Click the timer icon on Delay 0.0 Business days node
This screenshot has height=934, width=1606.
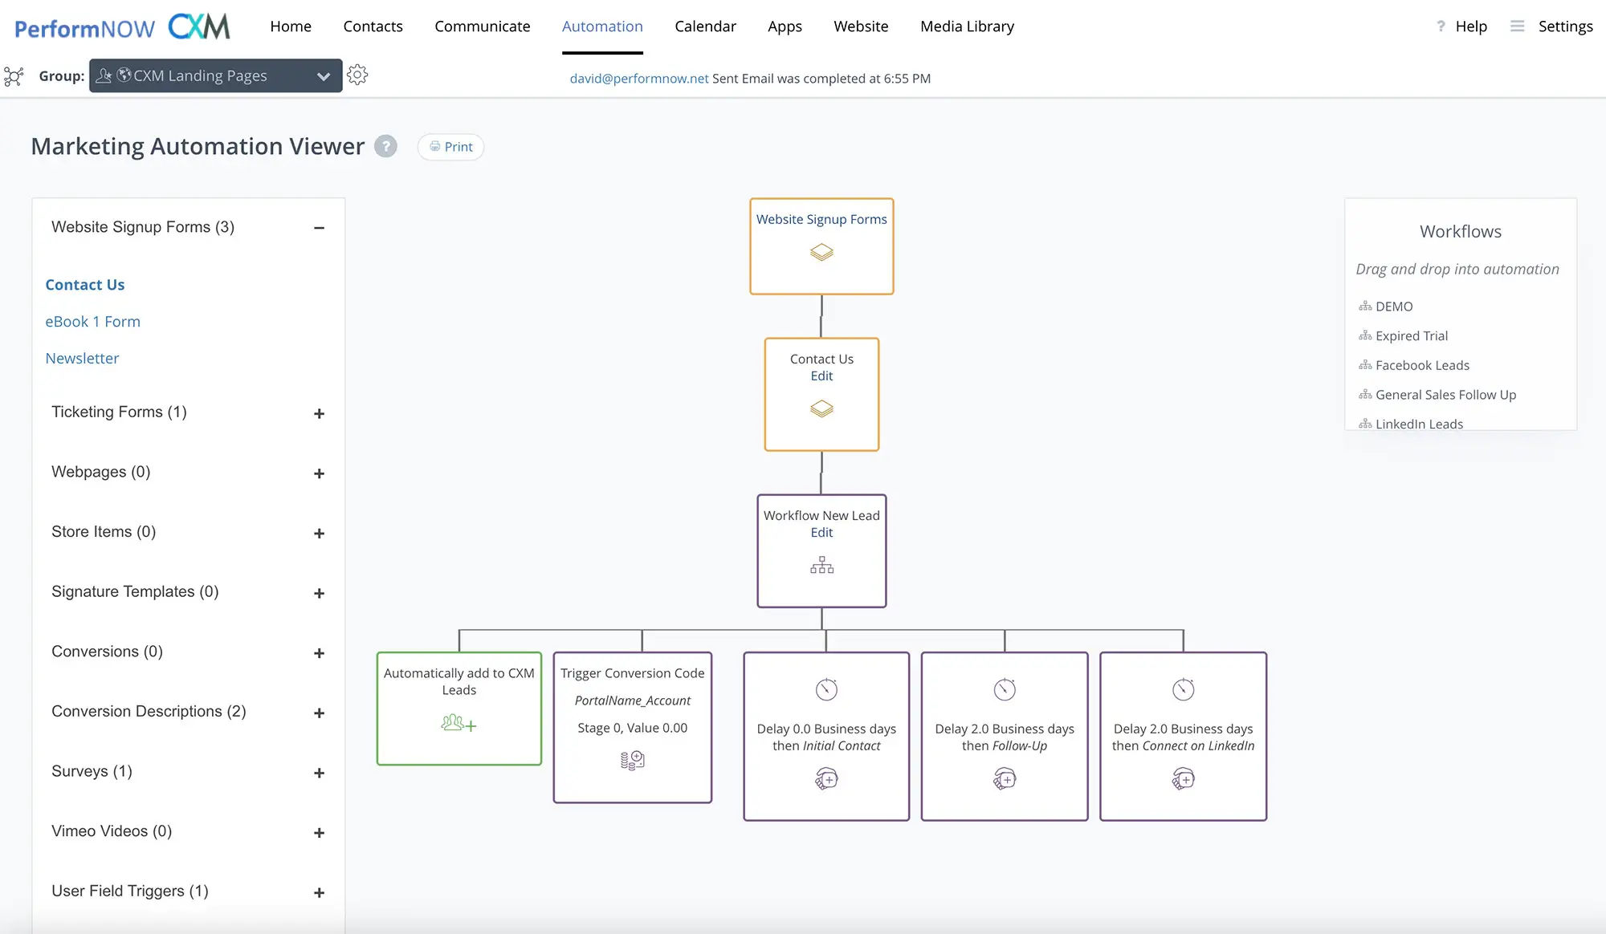click(825, 688)
